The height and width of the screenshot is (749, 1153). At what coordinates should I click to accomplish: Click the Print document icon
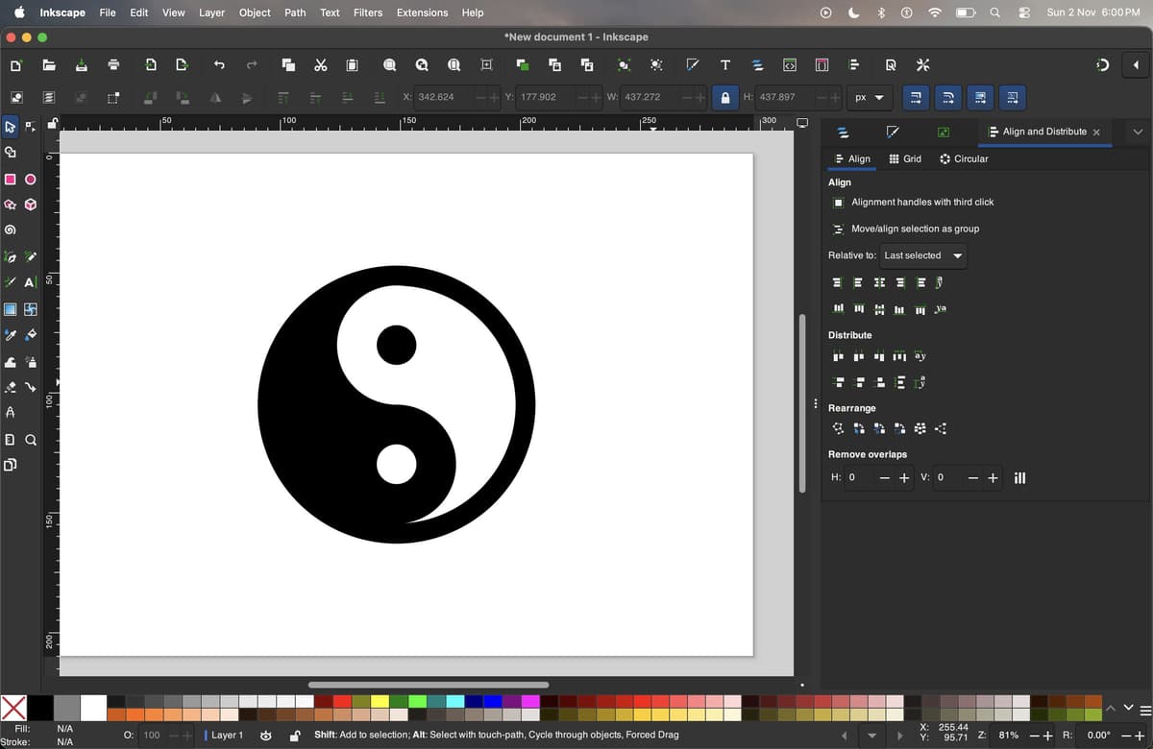113,65
